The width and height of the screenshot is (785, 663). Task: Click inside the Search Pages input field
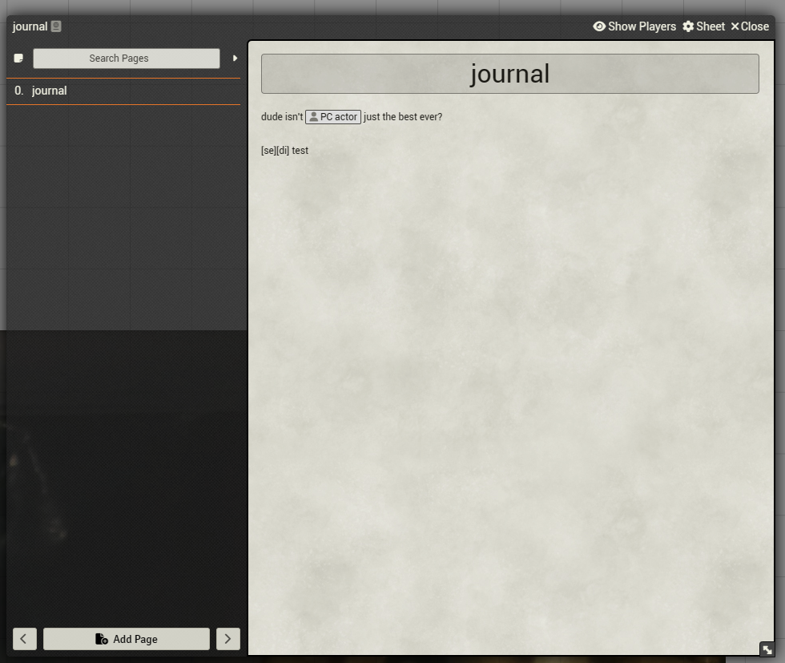(126, 58)
